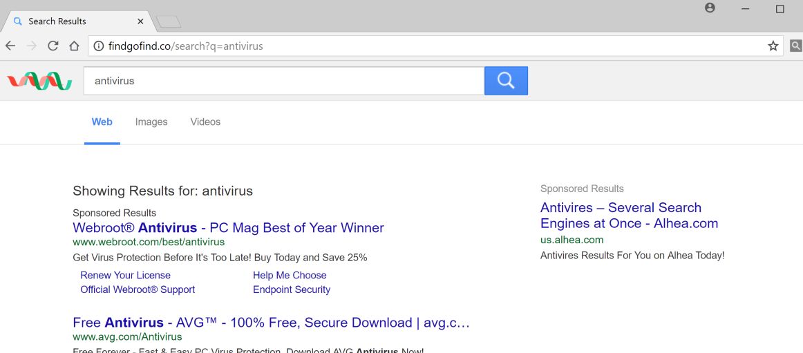Open the Endpoint Security sitelink
This screenshot has width=803, height=353.
coord(292,289)
